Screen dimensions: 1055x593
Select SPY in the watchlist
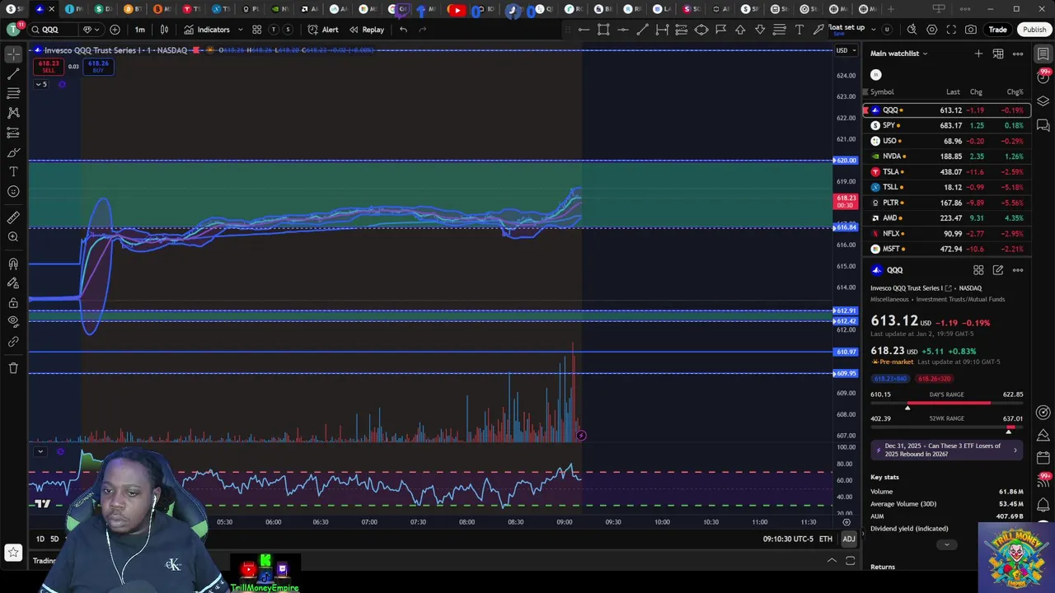click(946, 125)
